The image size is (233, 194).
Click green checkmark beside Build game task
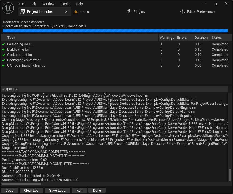click(3, 49)
